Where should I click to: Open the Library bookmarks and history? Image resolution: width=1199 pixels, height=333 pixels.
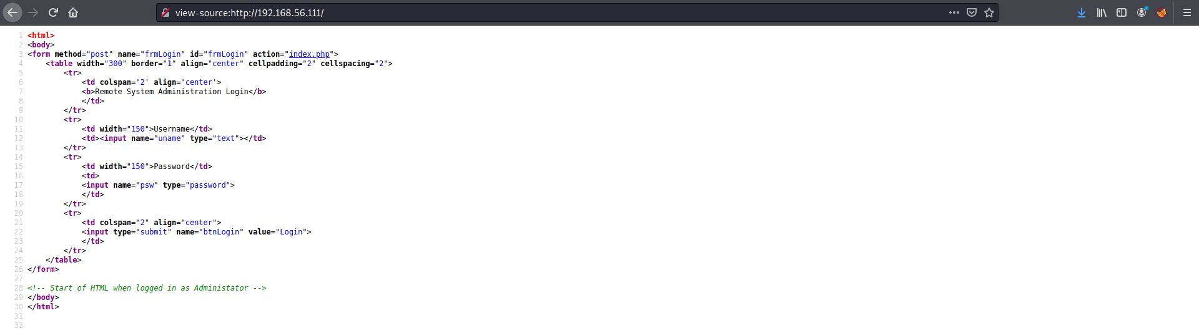click(1102, 12)
